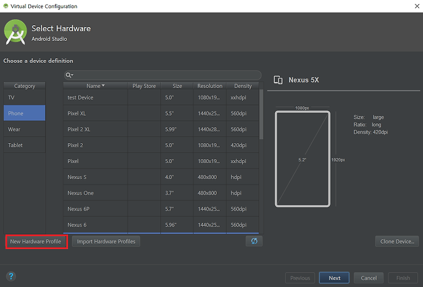The height and width of the screenshot is (287, 423).
Task: Close the Virtual Device Configuration window
Action: [417, 6]
